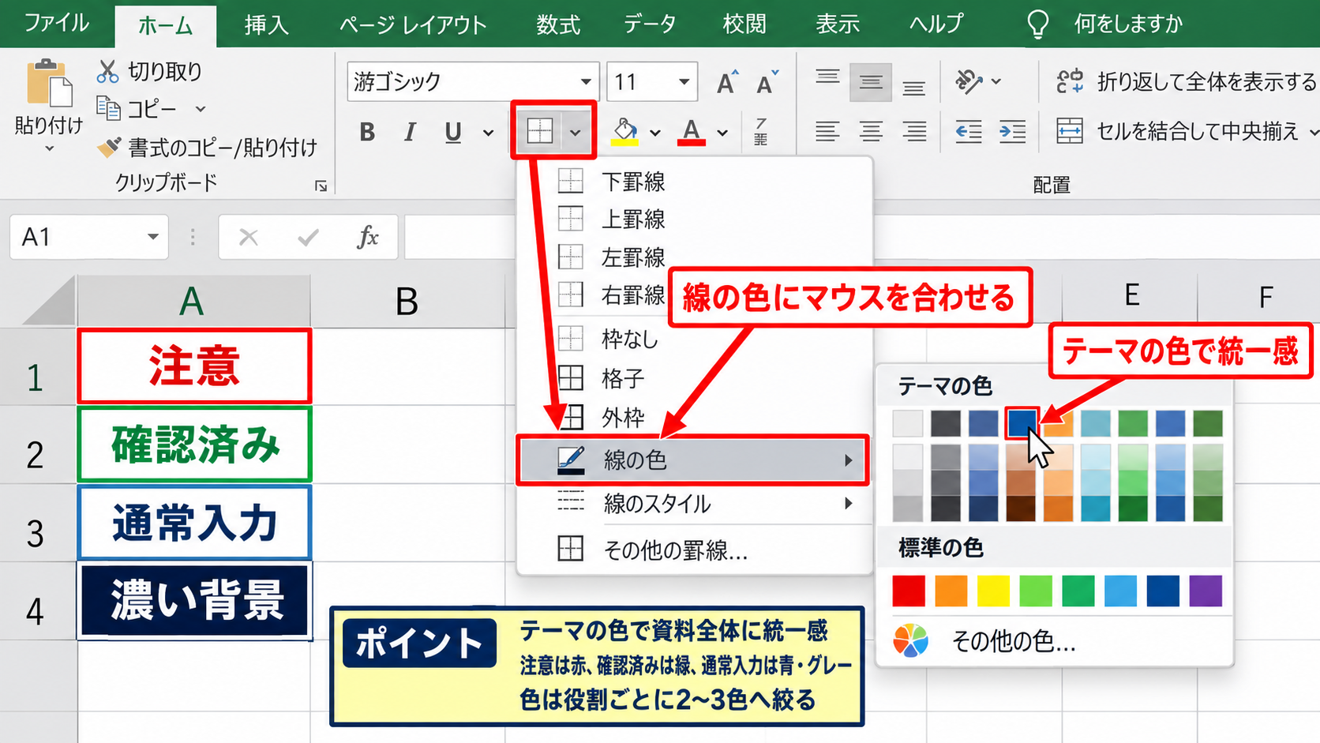The image size is (1320, 743).
Task: Click the text orientation icon
Action: (968, 81)
